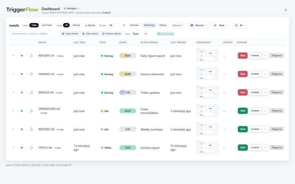Open more actions menu for SERVICE-04
295x184 pixels.
click(265, 92)
